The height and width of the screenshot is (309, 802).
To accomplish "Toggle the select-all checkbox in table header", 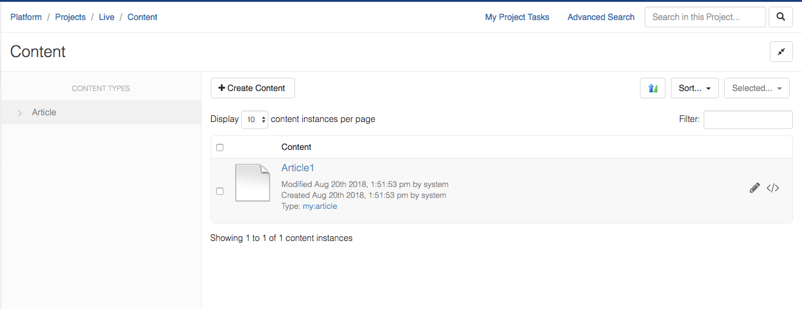I will [220, 148].
